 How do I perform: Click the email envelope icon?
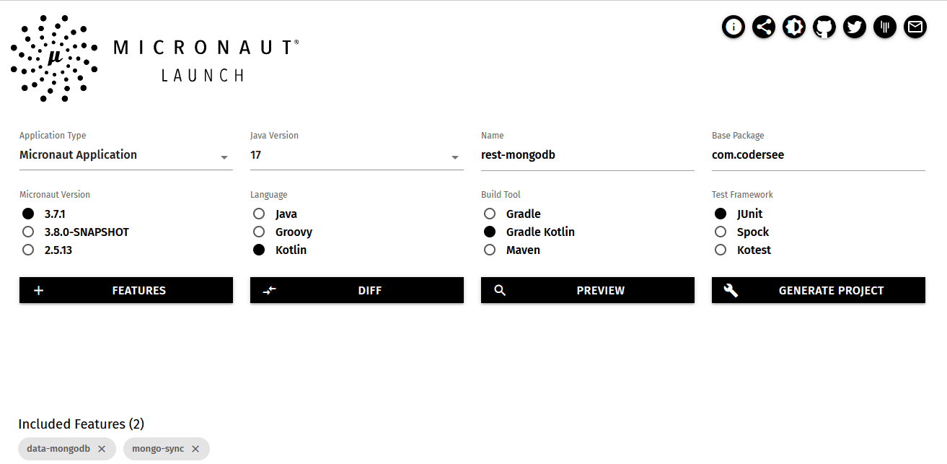coord(915,27)
